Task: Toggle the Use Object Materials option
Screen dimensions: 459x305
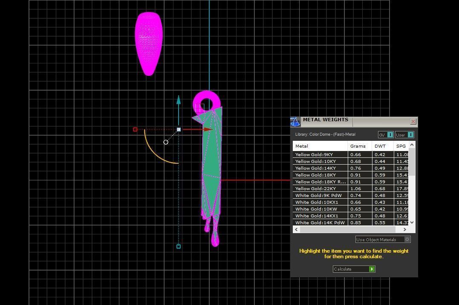Action: pos(383,239)
